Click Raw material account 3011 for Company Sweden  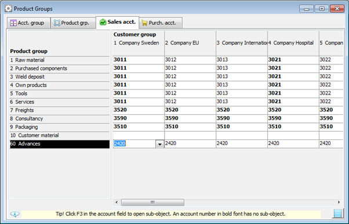pyautogui.click(x=139, y=60)
